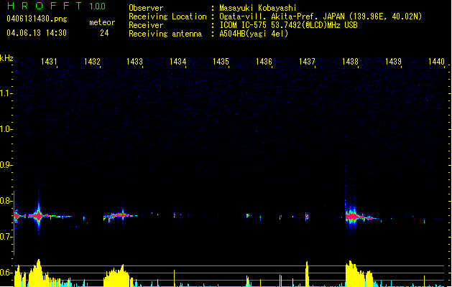
Task: Click the 1.1 kHz axis label
Action: [6, 93]
